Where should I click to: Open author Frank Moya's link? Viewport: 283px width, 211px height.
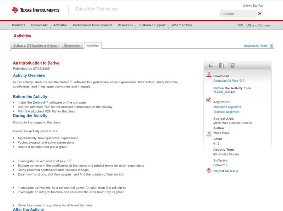click(221, 133)
